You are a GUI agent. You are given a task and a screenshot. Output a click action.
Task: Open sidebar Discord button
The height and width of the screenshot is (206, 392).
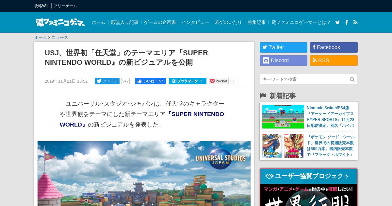(x=284, y=60)
